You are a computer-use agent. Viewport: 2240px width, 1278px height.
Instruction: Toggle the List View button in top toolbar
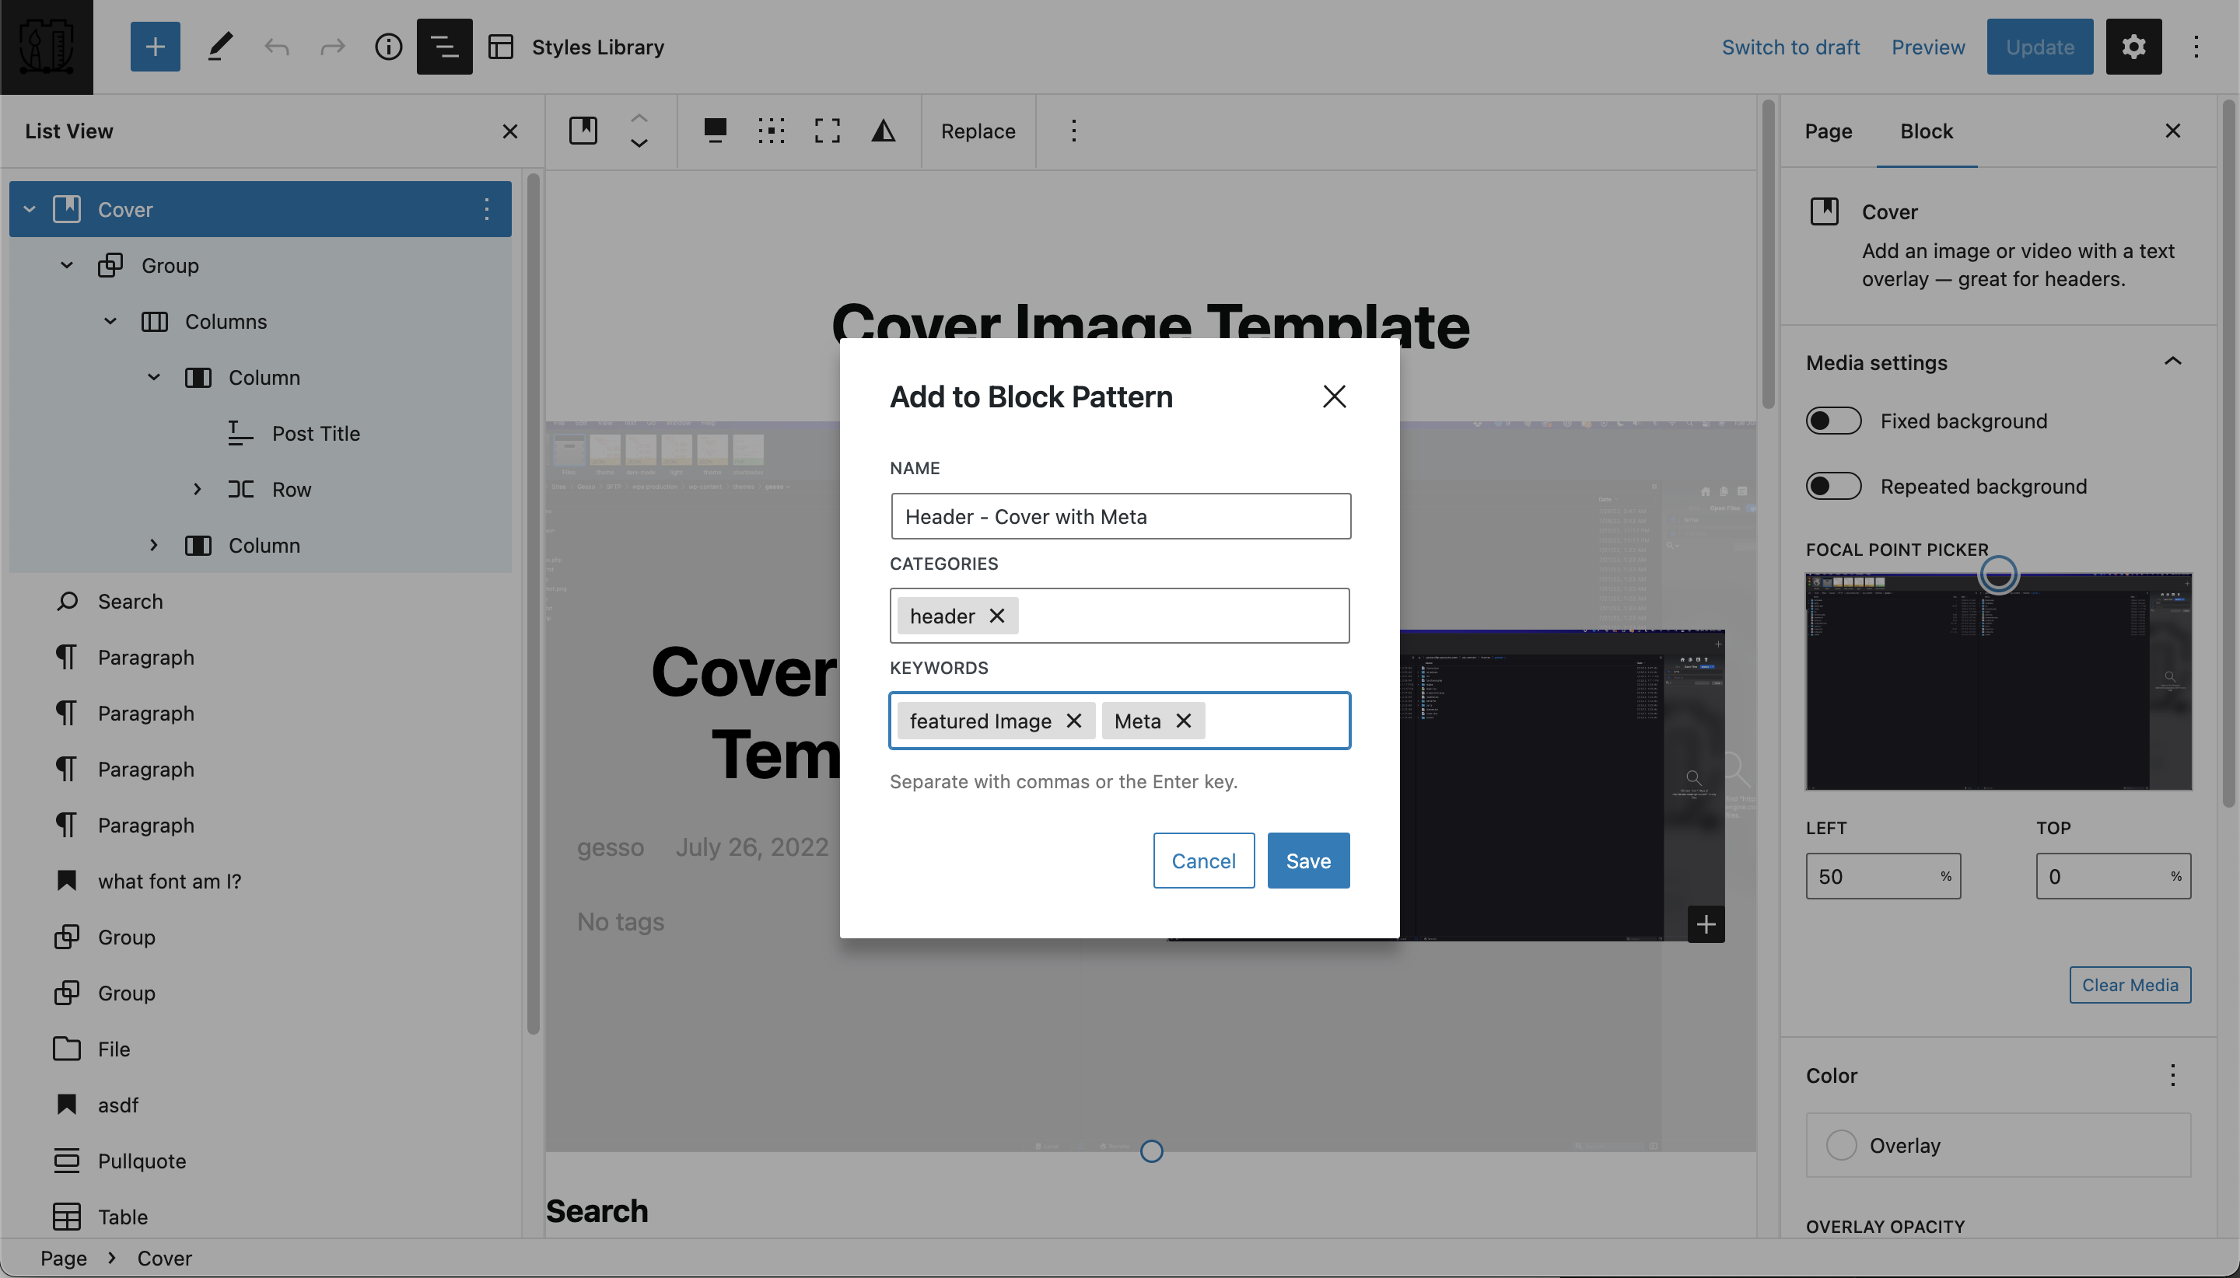coord(444,47)
